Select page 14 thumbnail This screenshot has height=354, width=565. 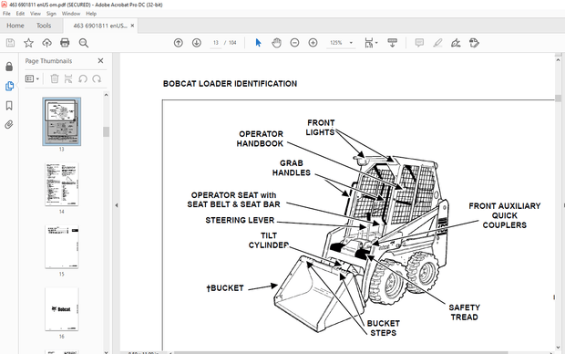pos(62,184)
